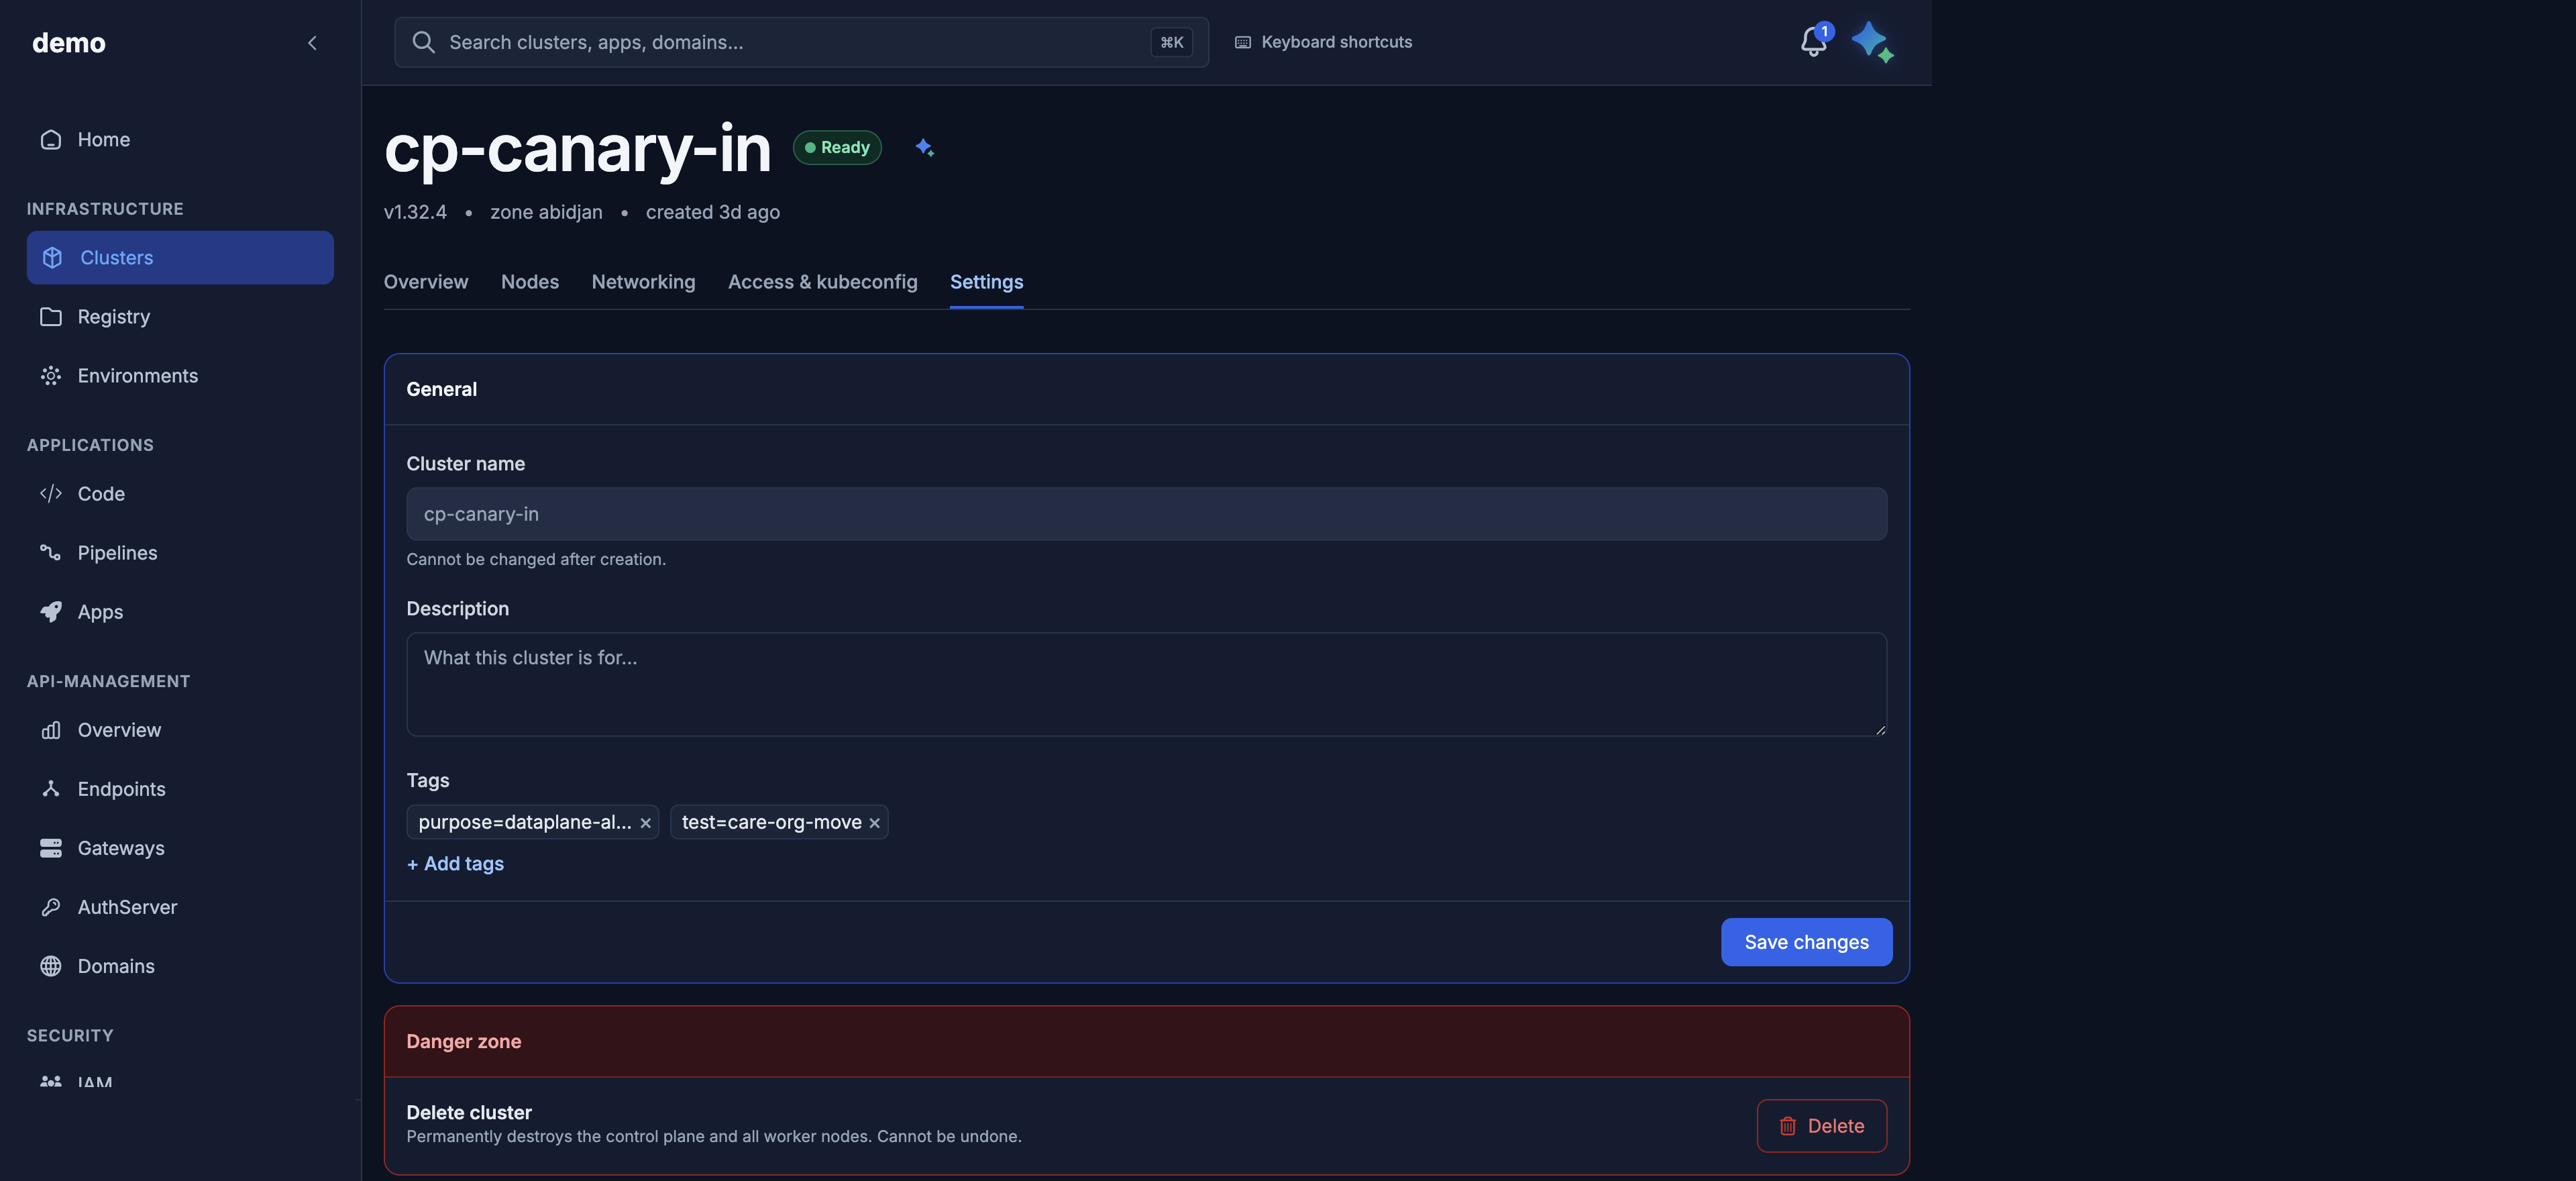Screen dimensions: 2576x1181
Task: Go to Domains globe item
Action: pos(180,966)
